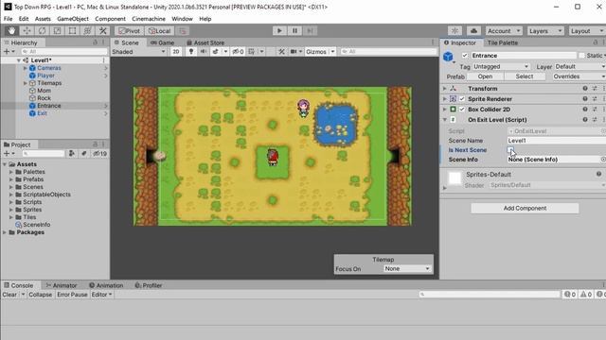This screenshot has height=340, width=606.
Task: Open Account dropdown
Action: coord(504,31)
